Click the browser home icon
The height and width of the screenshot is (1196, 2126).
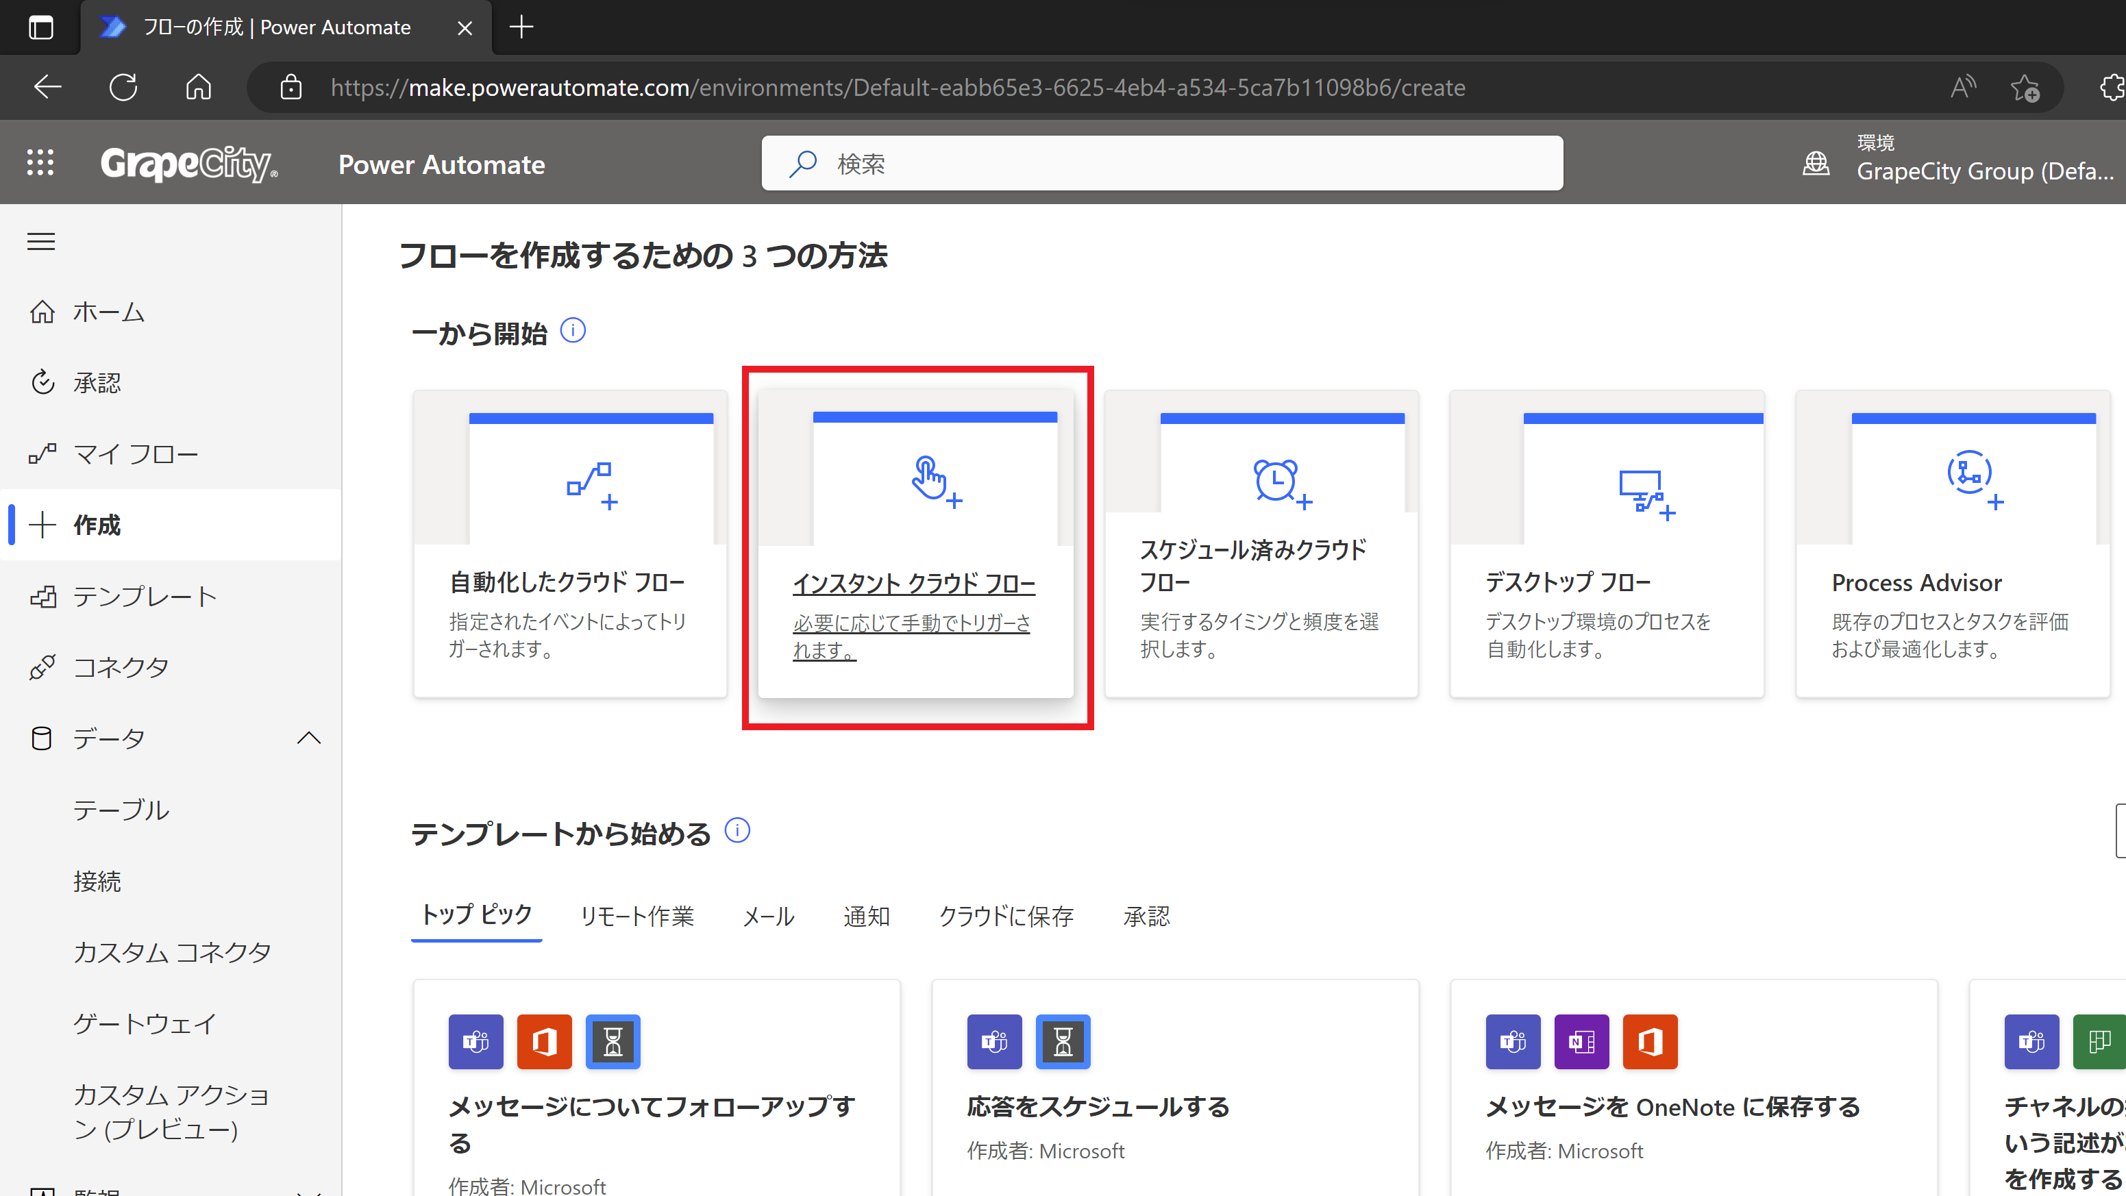click(x=198, y=87)
